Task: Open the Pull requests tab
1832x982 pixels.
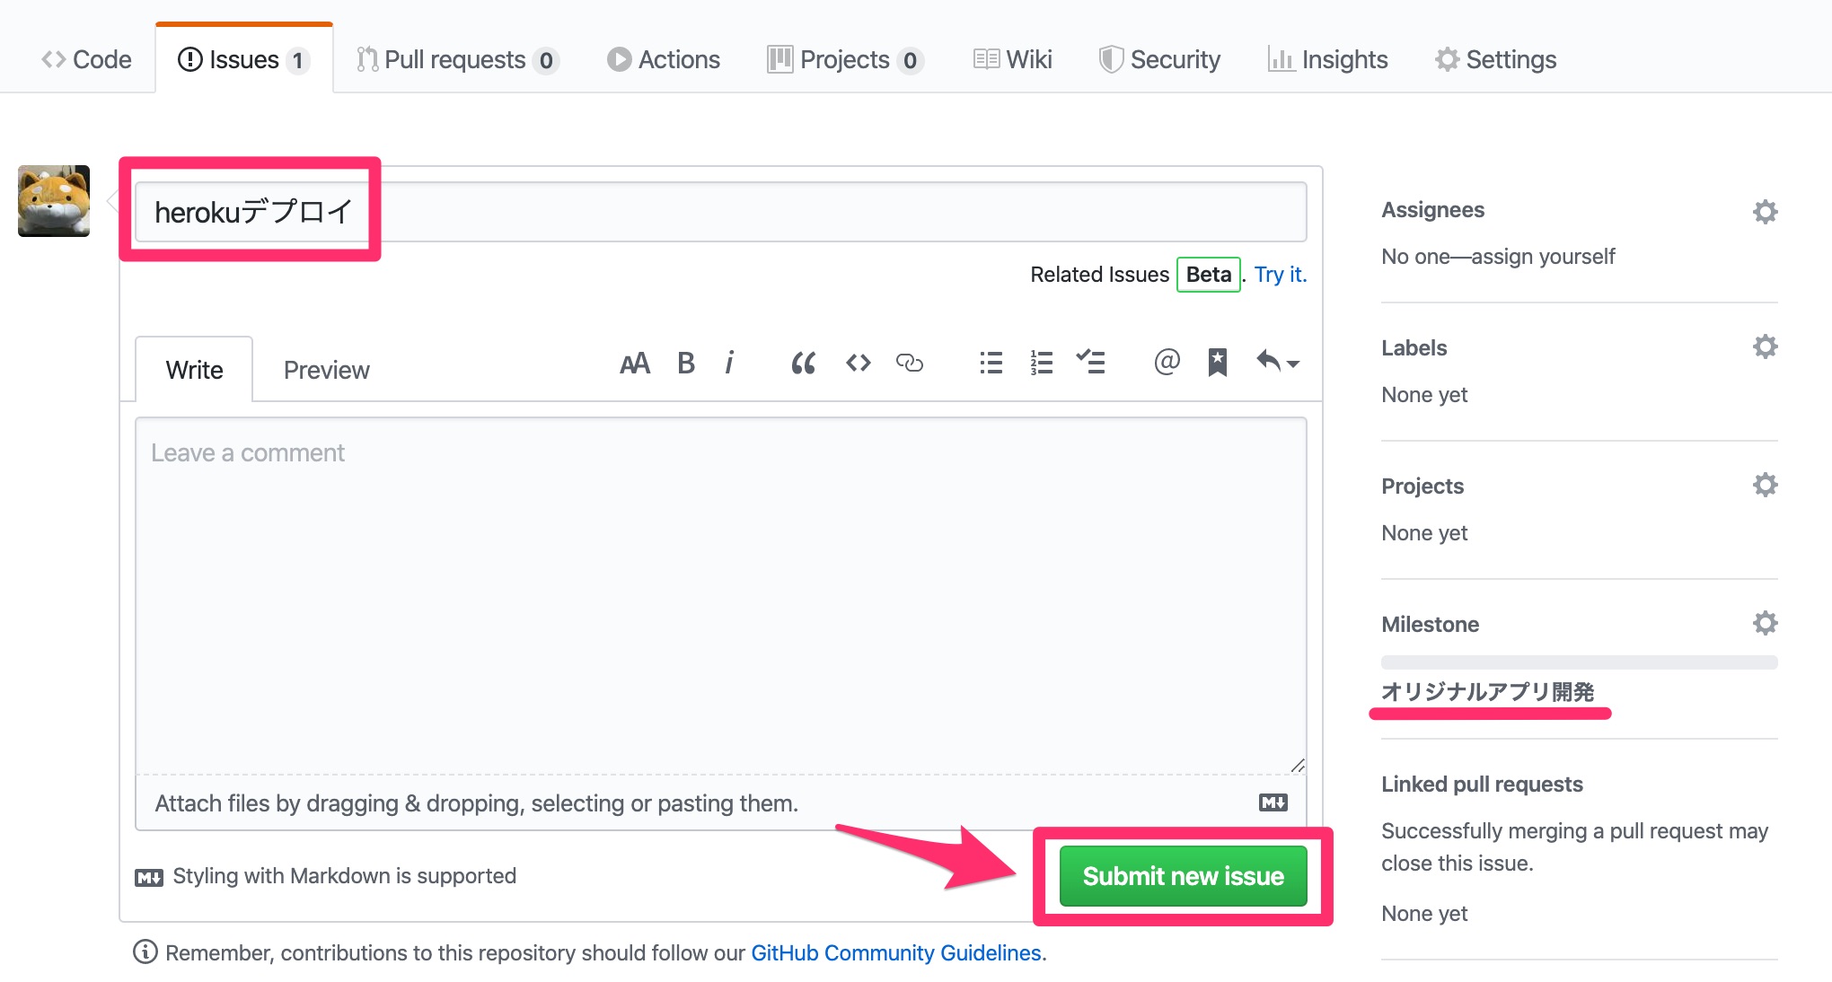Action: click(x=456, y=58)
